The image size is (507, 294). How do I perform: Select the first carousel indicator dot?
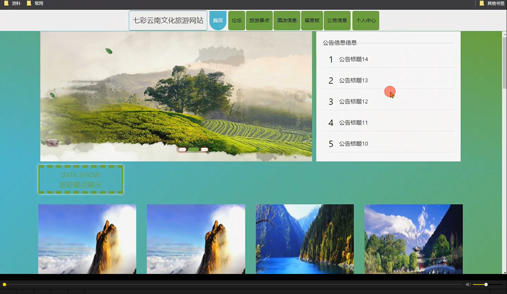point(183,149)
